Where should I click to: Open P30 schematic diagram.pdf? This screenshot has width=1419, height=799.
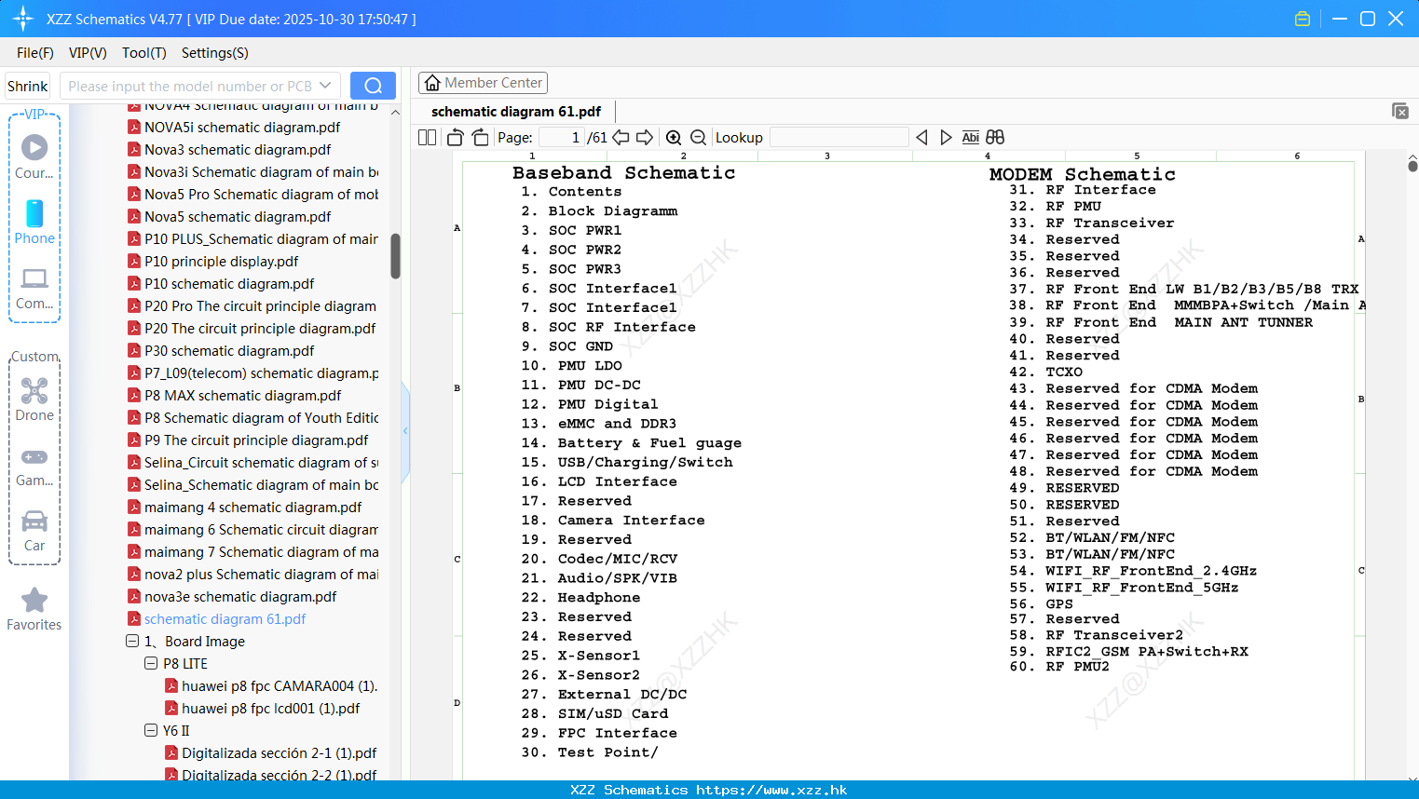coord(229,350)
